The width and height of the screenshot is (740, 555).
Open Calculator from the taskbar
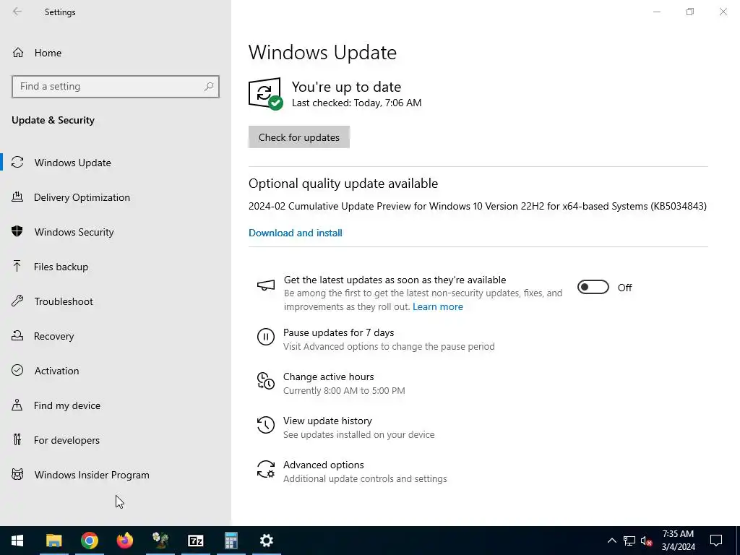click(231, 541)
